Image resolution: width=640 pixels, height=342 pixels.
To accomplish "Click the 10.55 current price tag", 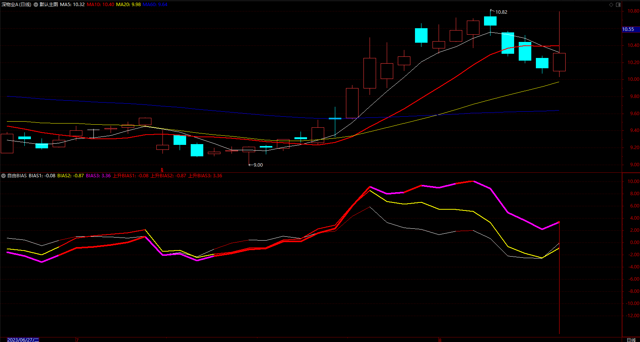I will click(631, 29).
